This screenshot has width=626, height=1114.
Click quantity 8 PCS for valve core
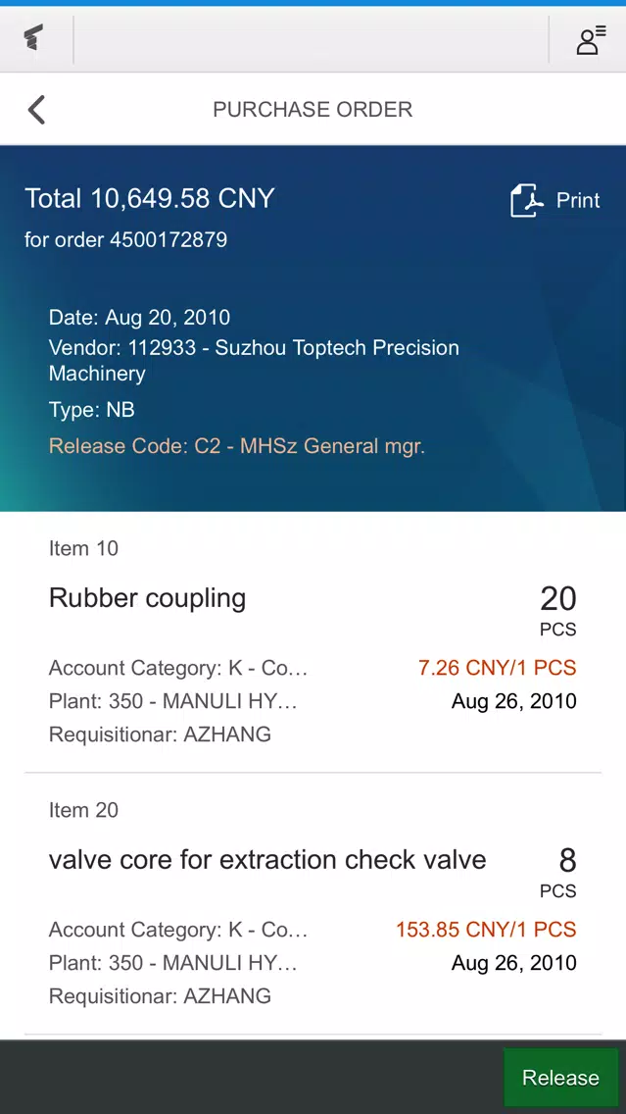[x=558, y=872]
